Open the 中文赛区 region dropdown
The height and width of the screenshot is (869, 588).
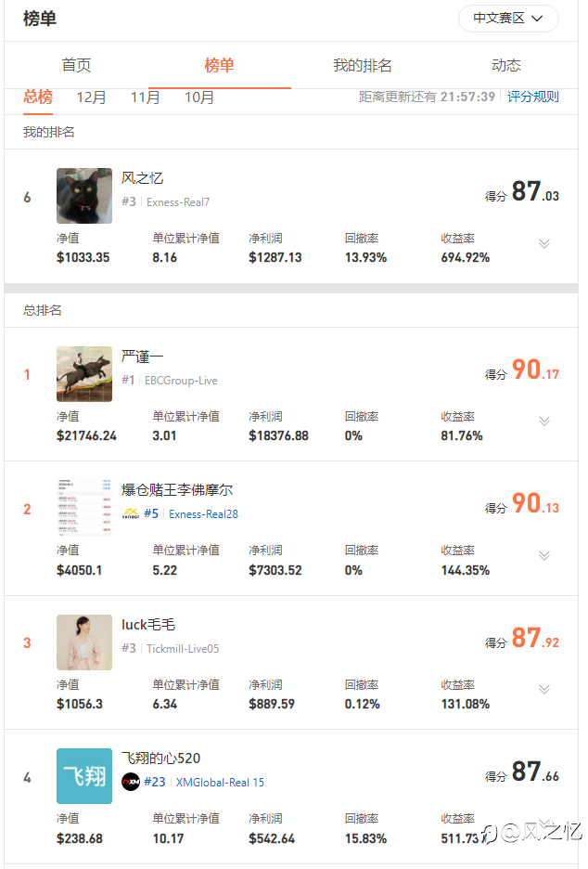[x=507, y=19]
